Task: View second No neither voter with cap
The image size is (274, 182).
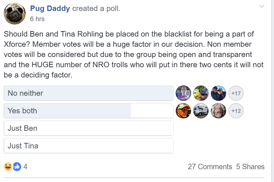Action: [x=201, y=93]
